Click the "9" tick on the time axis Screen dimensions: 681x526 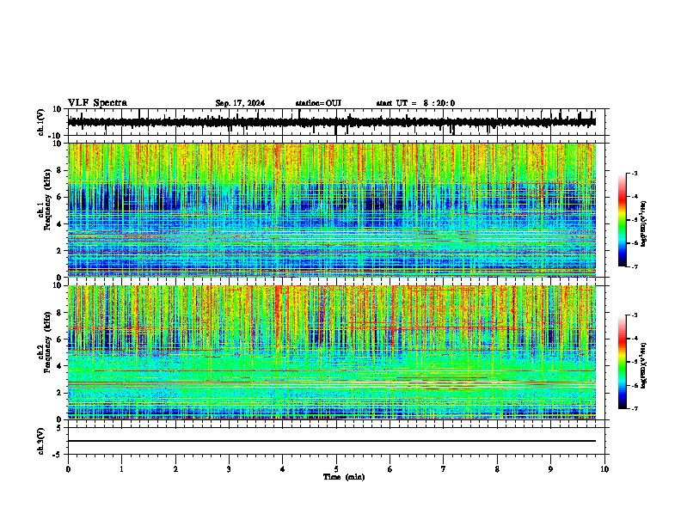(x=550, y=469)
